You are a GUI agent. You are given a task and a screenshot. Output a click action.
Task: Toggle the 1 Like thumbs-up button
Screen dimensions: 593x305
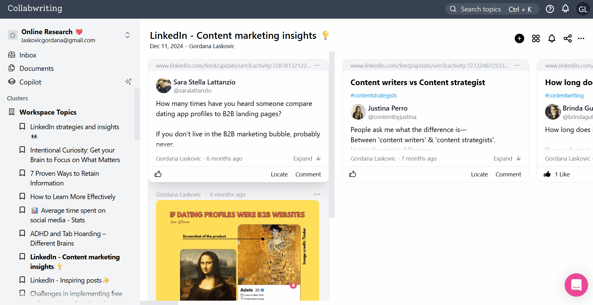(547, 174)
